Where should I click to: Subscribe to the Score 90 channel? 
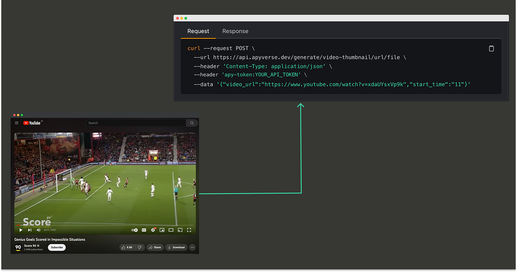click(57, 248)
